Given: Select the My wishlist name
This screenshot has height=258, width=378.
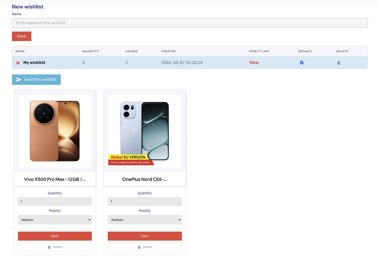Looking at the screenshot, I should click(x=34, y=63).
